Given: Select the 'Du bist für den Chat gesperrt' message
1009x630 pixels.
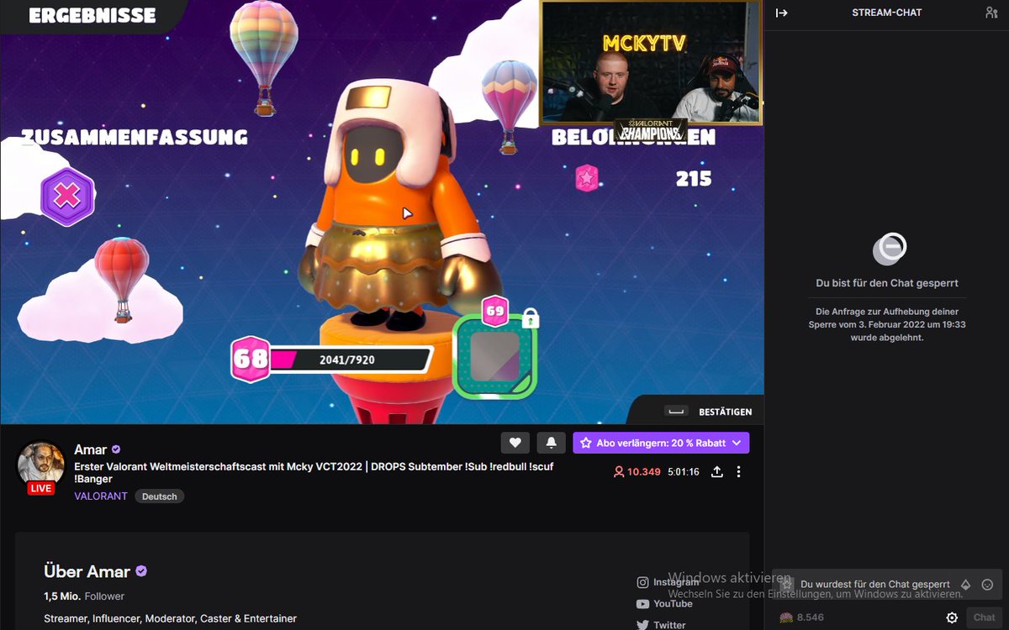Looking at the screenshot, I should click(x=887, y=283).
